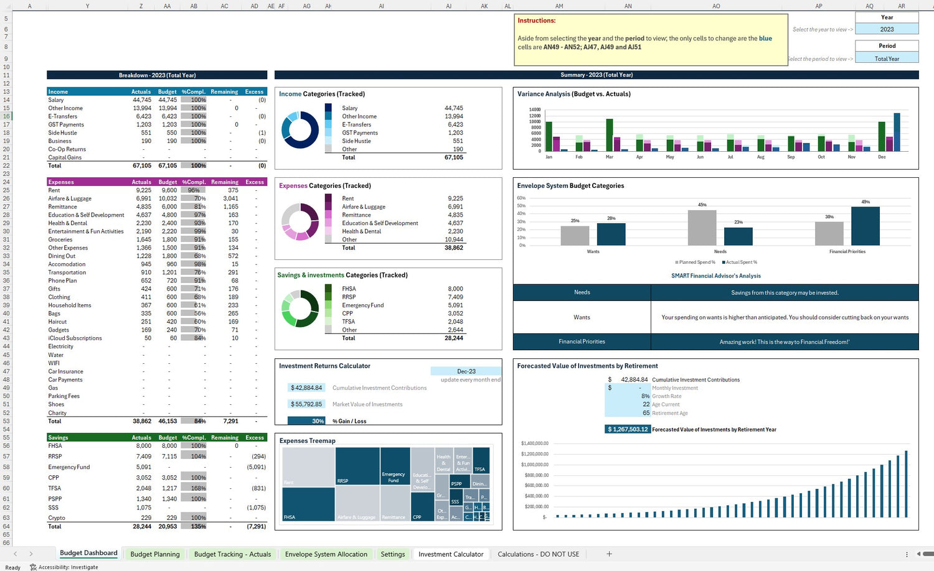This screenshot has height=571, width=934.
Task: Click the Expenses Categories donut chart
Action: pos(300,221)
